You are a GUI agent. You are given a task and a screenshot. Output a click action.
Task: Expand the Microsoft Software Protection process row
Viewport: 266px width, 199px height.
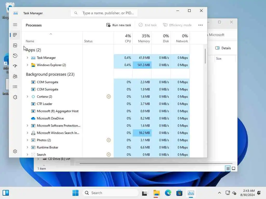click(27, 126)
